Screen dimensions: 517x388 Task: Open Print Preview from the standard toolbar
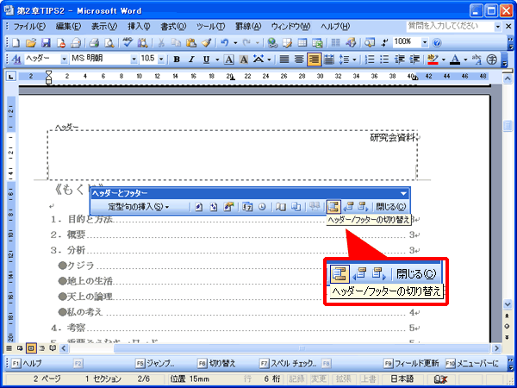109,42
